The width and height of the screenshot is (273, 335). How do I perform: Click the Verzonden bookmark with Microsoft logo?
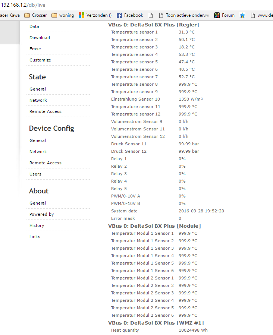[95, 15]
